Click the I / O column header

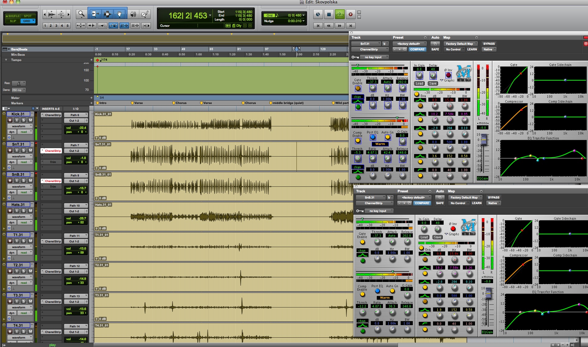[x=76, y=109]
